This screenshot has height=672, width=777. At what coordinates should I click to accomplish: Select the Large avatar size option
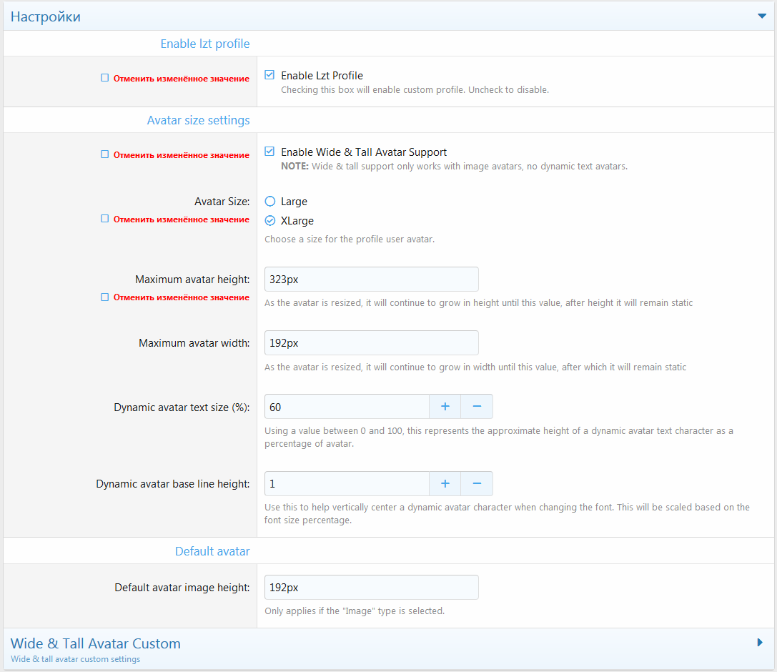[270, 202]
